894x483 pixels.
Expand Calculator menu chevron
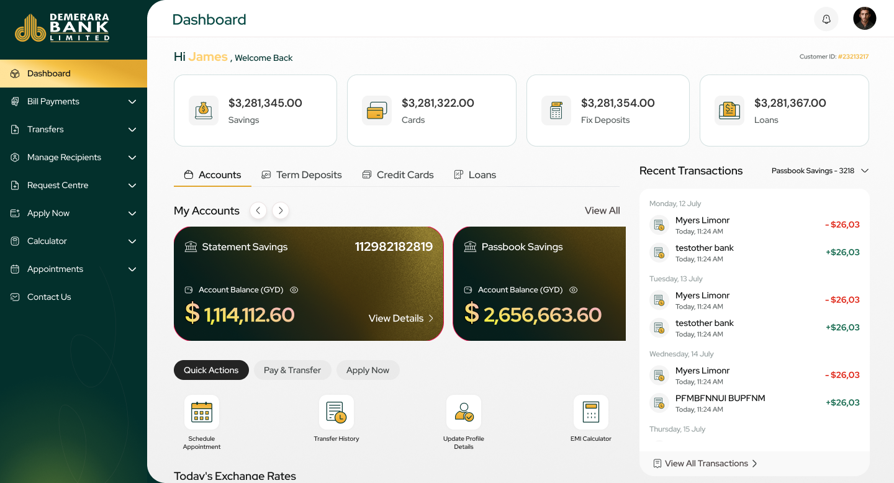point(132,241)
